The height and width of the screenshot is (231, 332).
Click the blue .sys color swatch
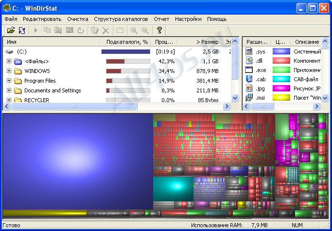pyautogui.click(x=281, y=52)
